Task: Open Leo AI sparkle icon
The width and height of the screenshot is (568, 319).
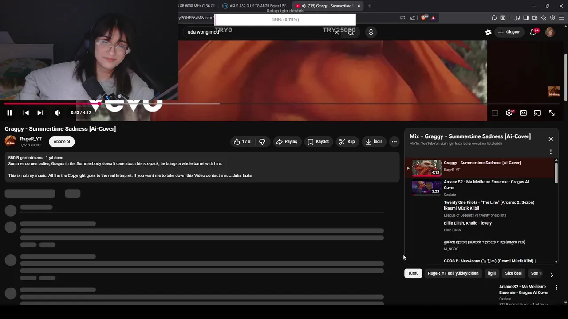Action: pos(544,18)
